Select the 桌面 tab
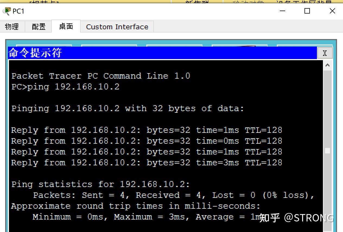The height and width of the screenshot is (232, 343). coord(66,26)
